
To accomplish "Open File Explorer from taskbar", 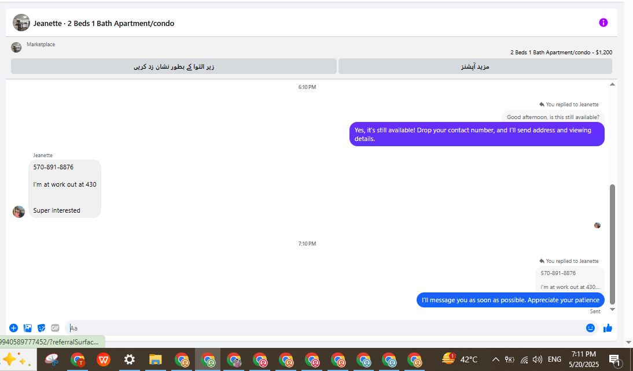I will 155,359.
